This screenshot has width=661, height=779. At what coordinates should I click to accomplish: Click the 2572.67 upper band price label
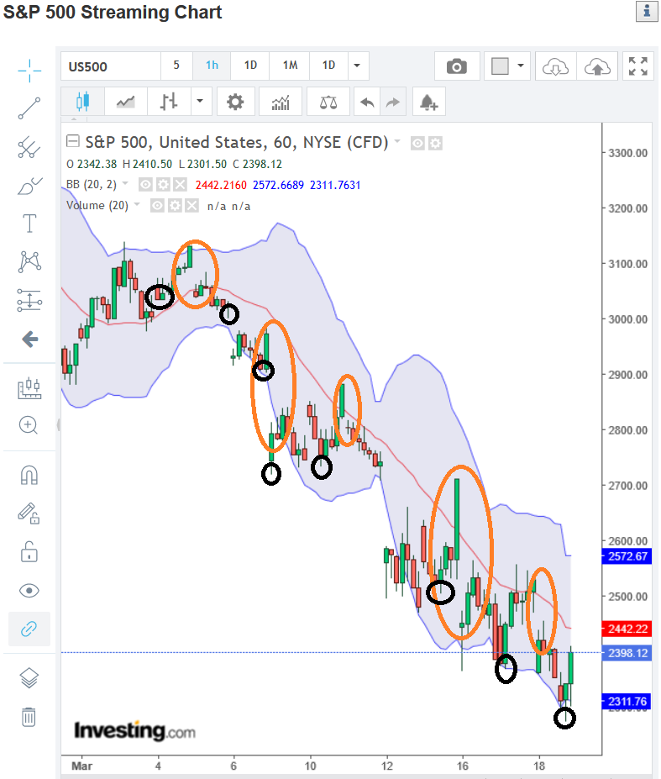click(x=627, y=556)
